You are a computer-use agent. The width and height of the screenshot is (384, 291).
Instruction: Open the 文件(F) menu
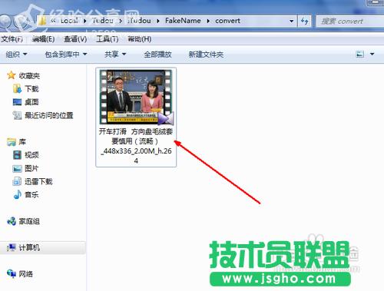(x=12, y=39)
